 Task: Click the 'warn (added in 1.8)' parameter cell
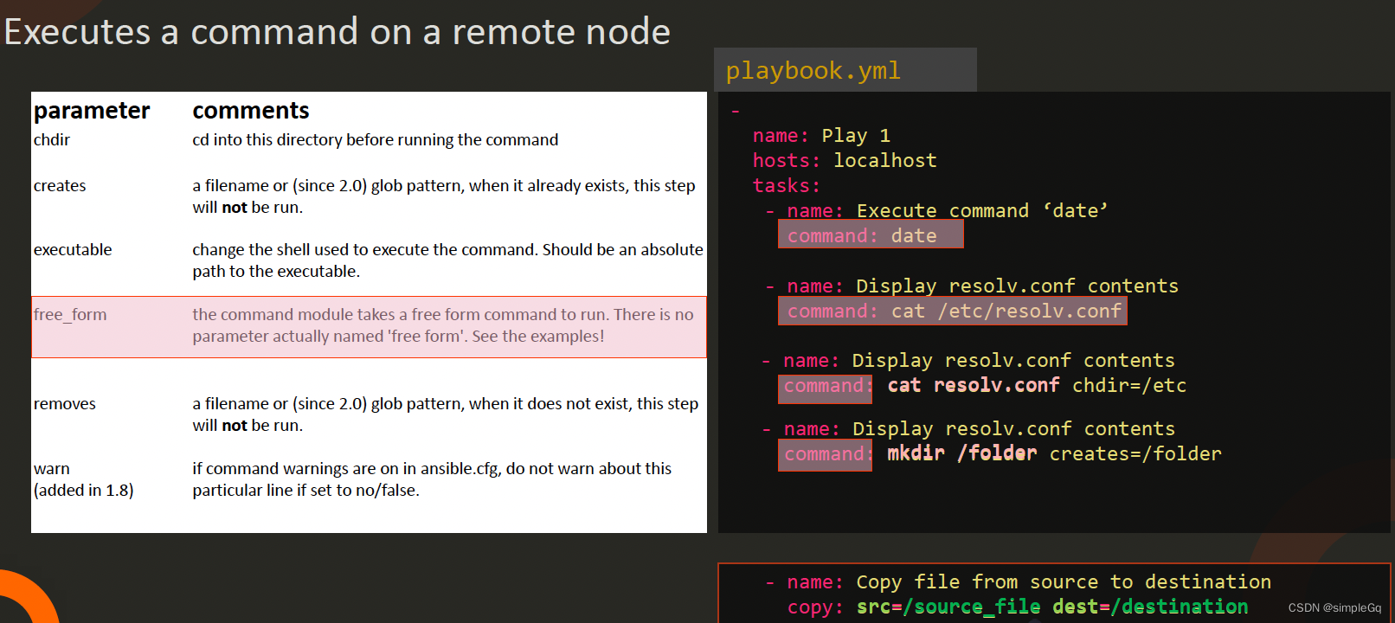click(84, 479)
